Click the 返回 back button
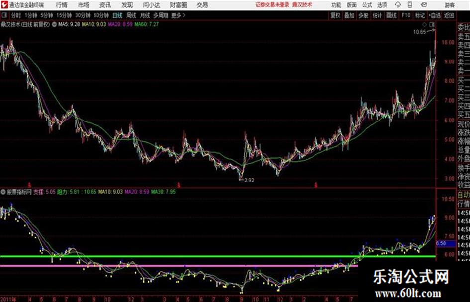Image resolution: width=470 pixels, height=302 pixels. 449,15
